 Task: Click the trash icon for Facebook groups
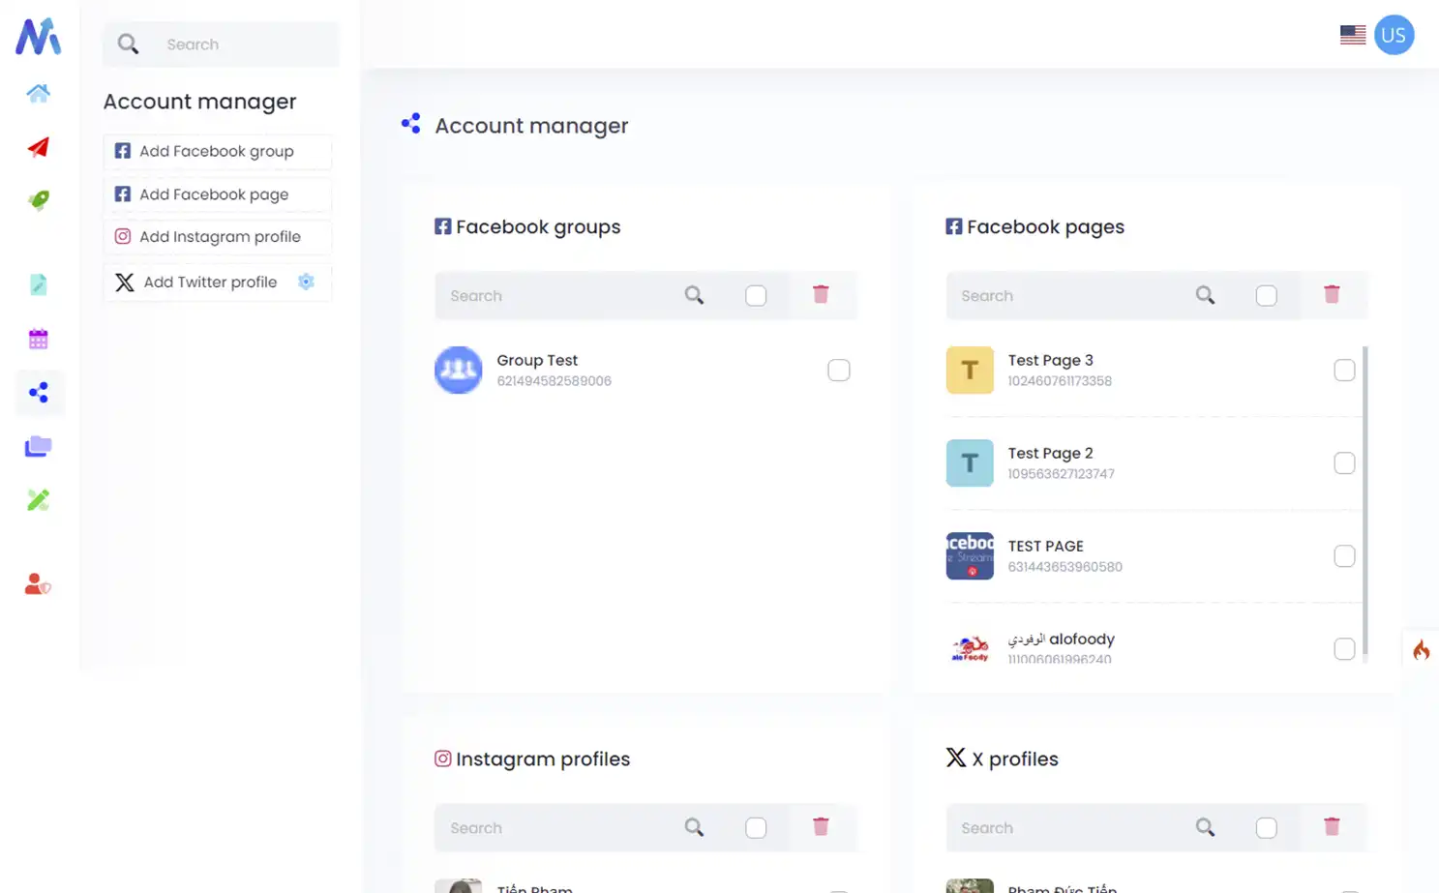pyautogui.click(x=822, y=295)
